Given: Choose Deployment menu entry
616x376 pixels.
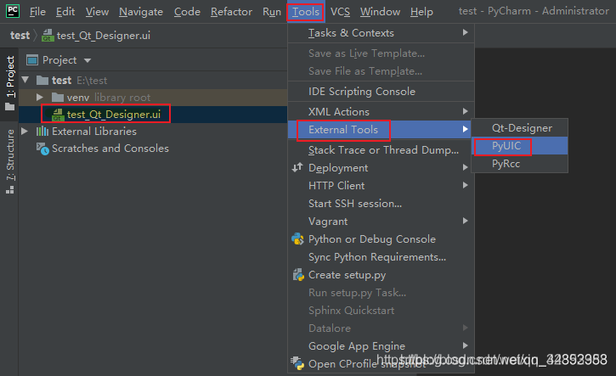Looking at the screenshot, I should [381, 168].
